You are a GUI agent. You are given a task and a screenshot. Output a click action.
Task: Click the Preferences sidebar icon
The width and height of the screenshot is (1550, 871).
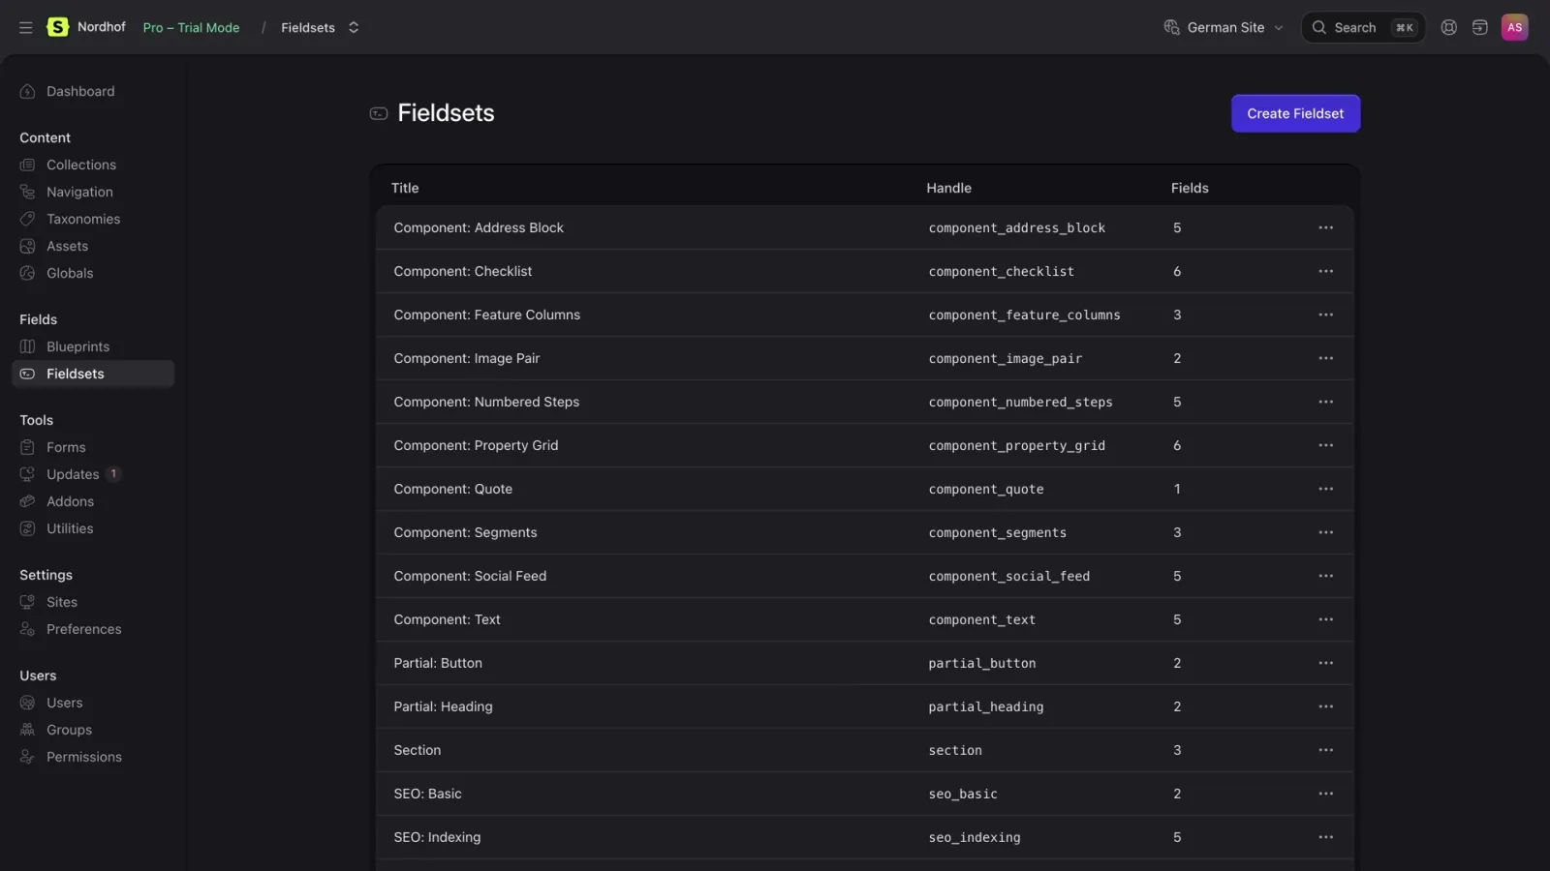click(27, 629)
